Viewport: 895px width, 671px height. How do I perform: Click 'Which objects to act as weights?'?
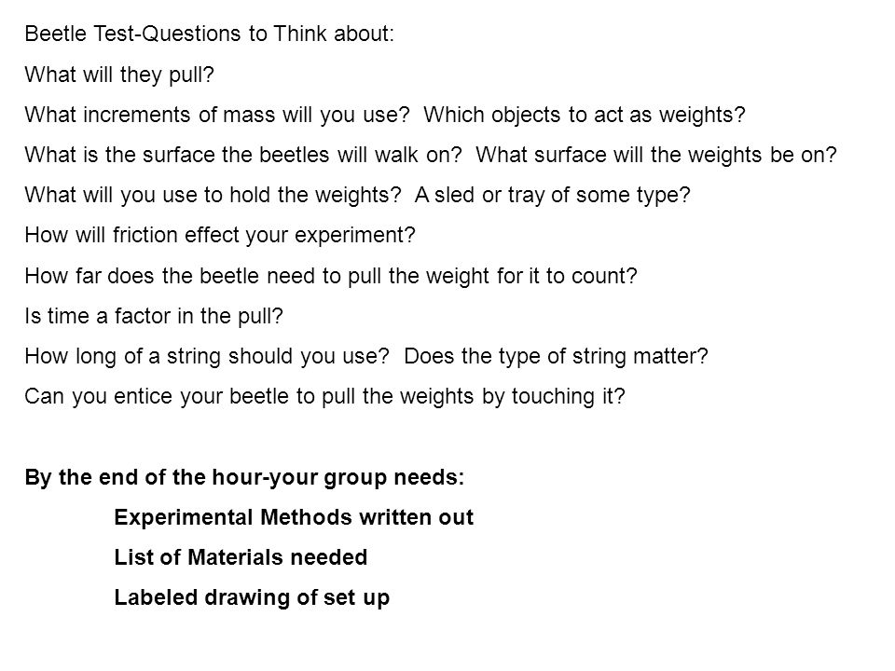(x=585, y=115)
